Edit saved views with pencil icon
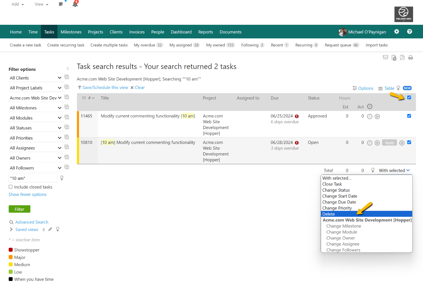The height and width of the screenshot is (297, 423). pos(50,229)
